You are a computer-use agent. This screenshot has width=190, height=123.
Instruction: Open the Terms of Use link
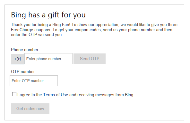click(x=56, y=95)
